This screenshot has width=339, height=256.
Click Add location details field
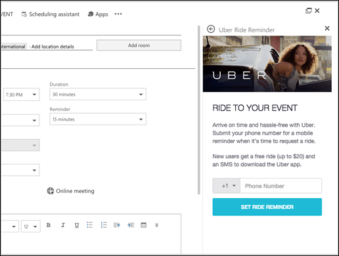[53, 47]
